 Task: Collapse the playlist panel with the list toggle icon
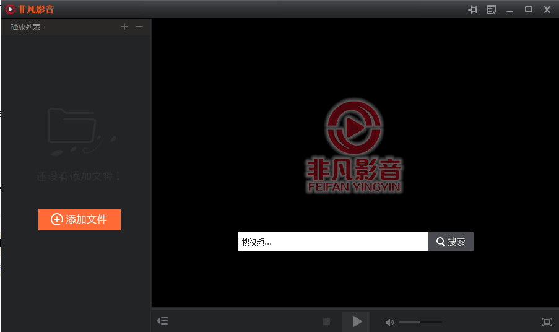162,321
